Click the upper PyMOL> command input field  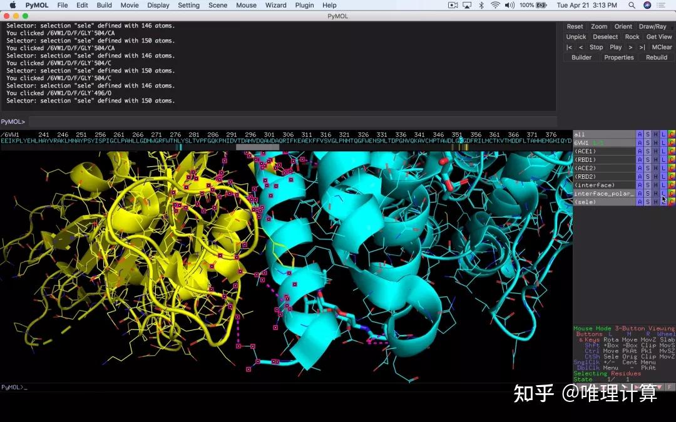[x=292, y=122]
